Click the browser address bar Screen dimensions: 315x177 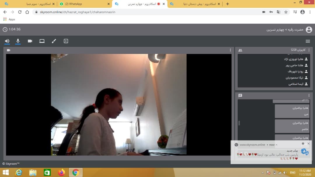pyautogui.click(x=146, y=12)
